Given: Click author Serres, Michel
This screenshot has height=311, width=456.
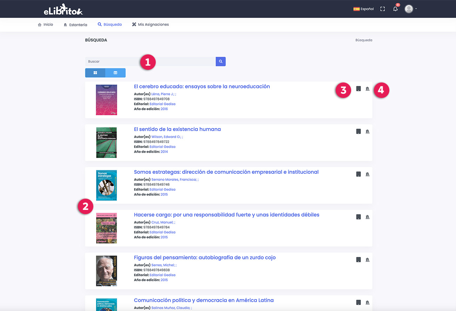Looking at the screenshot, I should [x=163, y=265].
